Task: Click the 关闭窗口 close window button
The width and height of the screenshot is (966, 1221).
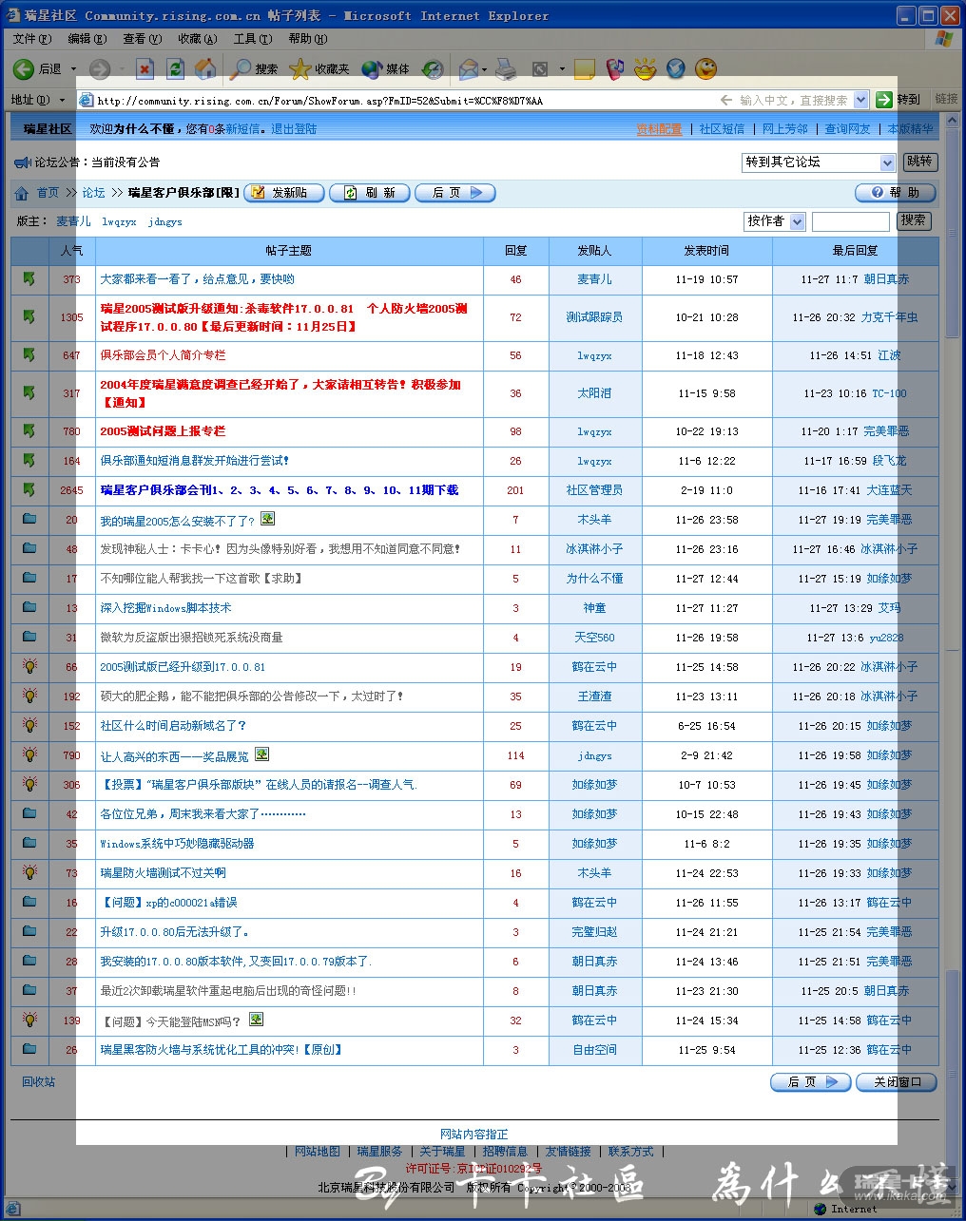Action: 897,1082
